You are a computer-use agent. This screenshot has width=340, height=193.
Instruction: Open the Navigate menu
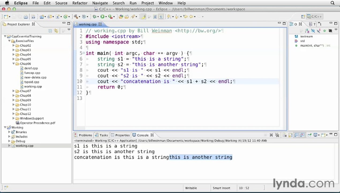tap(100, 3)
